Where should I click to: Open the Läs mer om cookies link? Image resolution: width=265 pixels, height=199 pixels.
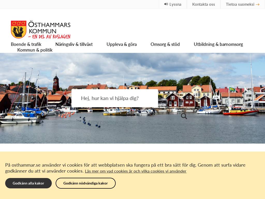click(x=136, y=171)
